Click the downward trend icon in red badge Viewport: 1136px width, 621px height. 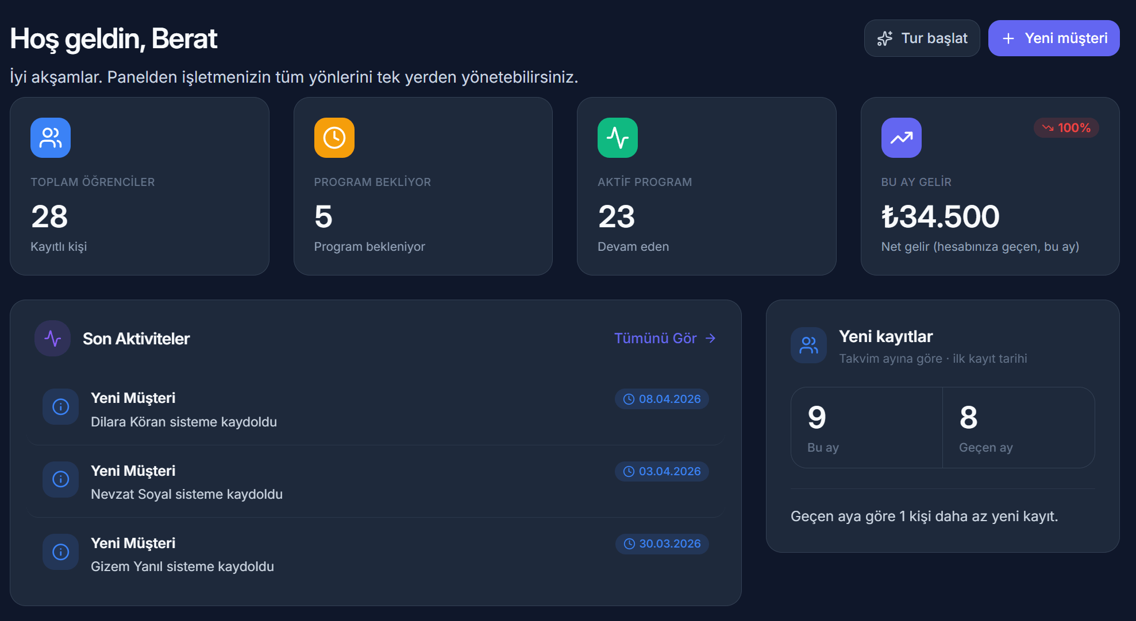click(x=1048, y=128)
